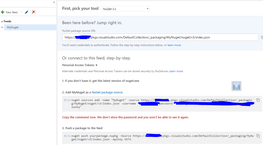Image resolution: width=263 pixels, height=145 pixels.
Task: Click the New feed button label
Action: point(12,12)
